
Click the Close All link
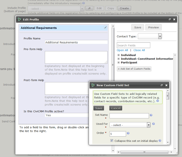pyautogui.click(x=139, y=50)
